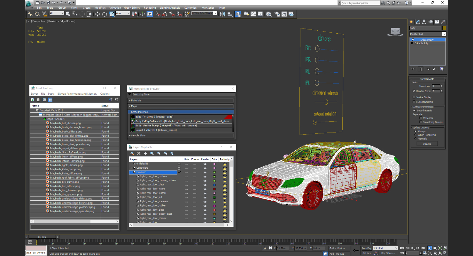Enable the Isoline Display checkbox
The image size is (473, 256).
[x=414, y=97]
